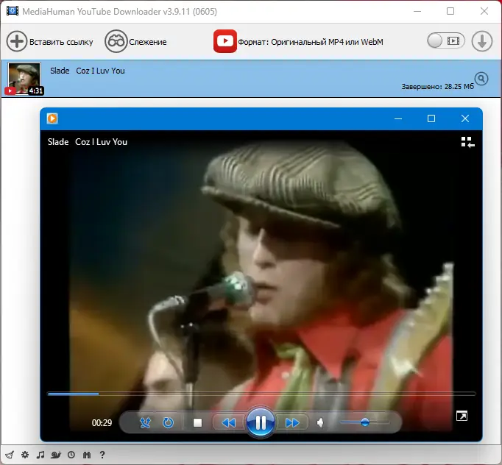Screen dimensions: 502x465
Task: Pause the playing video
Action: (x=261, y=423)
